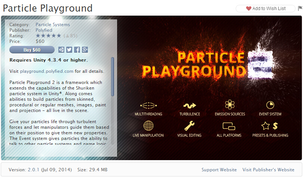Click ALL PLATFORMS label text

[229, 135]
